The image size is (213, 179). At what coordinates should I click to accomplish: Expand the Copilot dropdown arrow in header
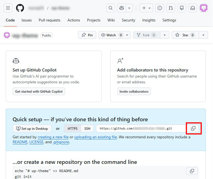pyautogui.click(x=129, y=8)
